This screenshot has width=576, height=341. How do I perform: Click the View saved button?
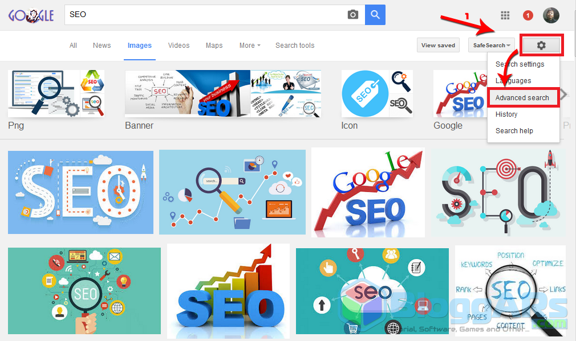point(438,45)
